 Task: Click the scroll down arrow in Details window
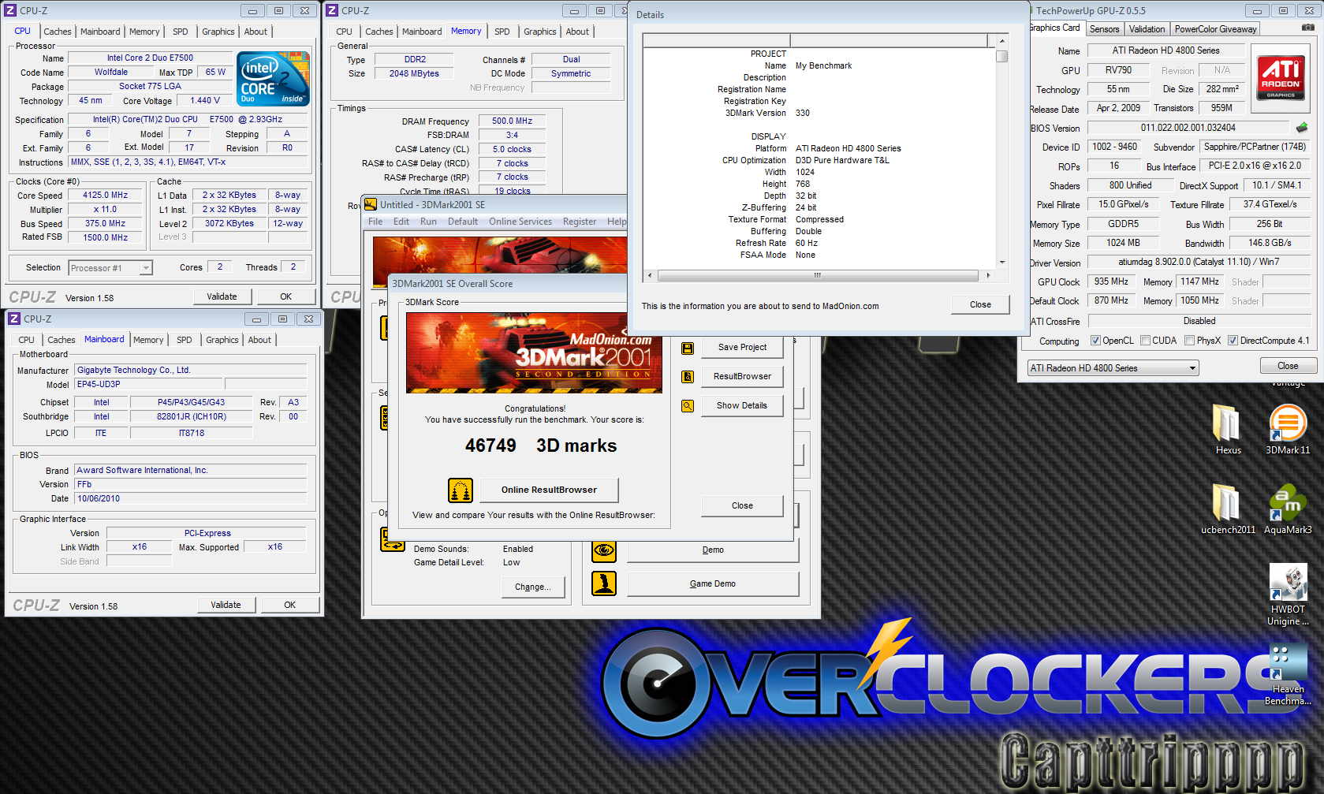(x=1001, y=263)
